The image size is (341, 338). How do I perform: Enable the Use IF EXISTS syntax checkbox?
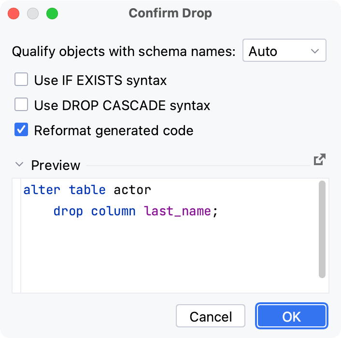pyautogui.click(x=21, y=80)
